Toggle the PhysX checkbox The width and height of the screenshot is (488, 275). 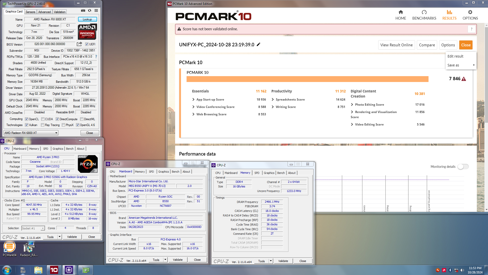[x=63, y=125]
